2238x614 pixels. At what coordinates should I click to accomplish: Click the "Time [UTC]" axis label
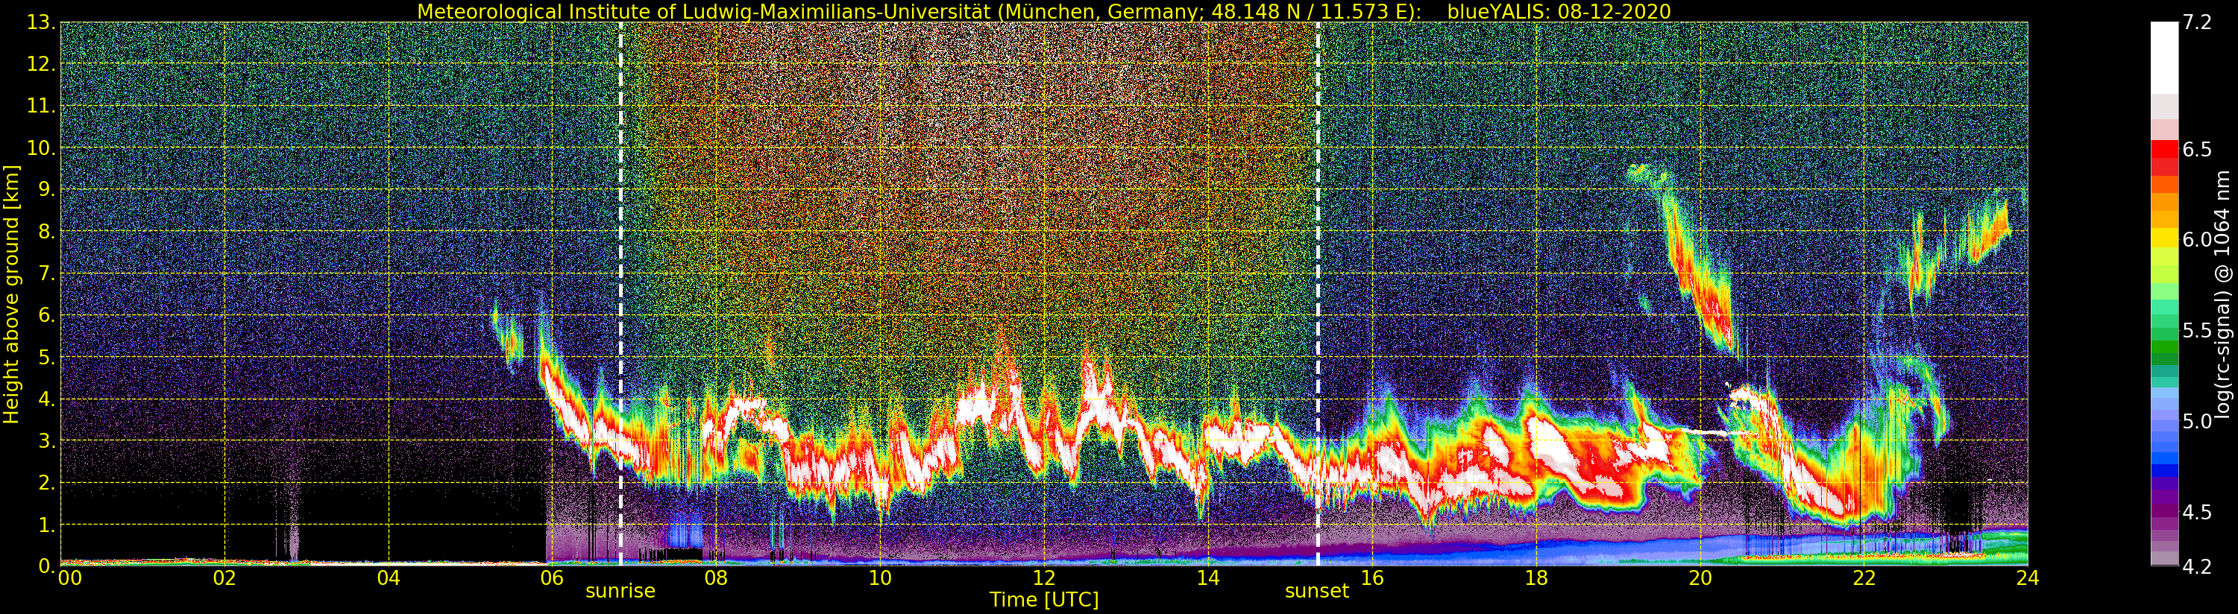click(x=1044, y=599)
